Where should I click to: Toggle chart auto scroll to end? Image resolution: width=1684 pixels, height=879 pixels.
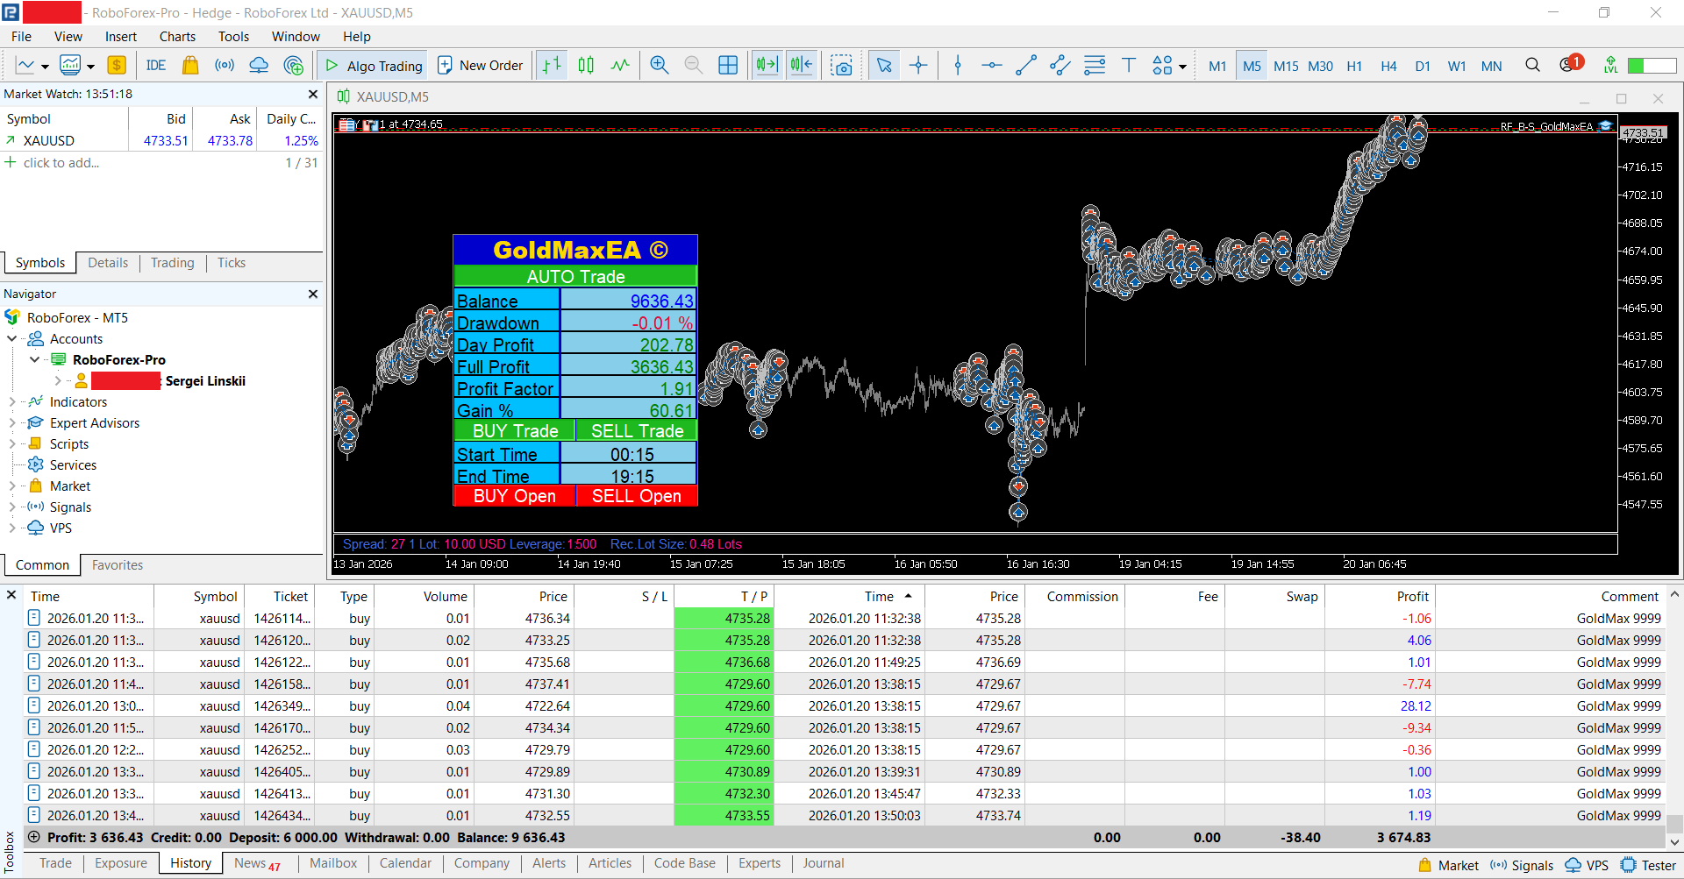click(x=767, y=66)
